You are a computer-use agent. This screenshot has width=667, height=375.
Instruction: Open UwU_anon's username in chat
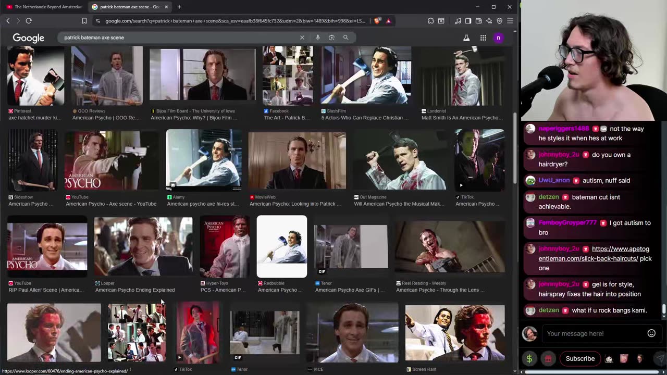click(554, 180)
